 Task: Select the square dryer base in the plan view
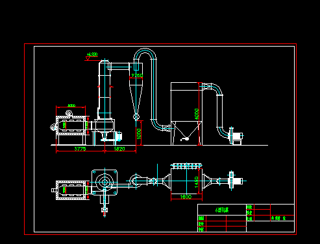[105, 183]
